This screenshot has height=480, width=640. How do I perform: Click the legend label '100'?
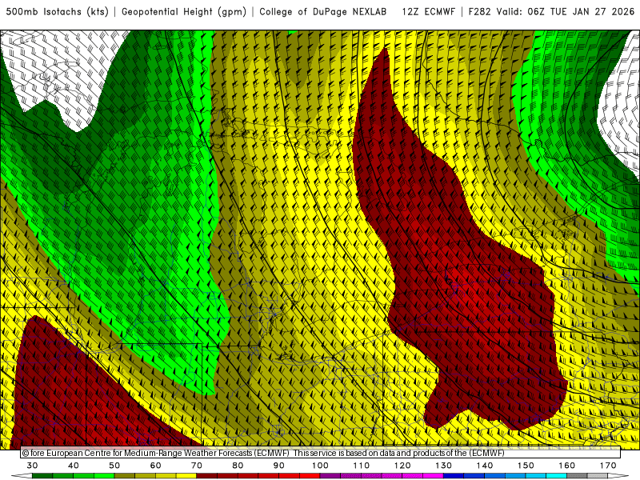[321, 466]
